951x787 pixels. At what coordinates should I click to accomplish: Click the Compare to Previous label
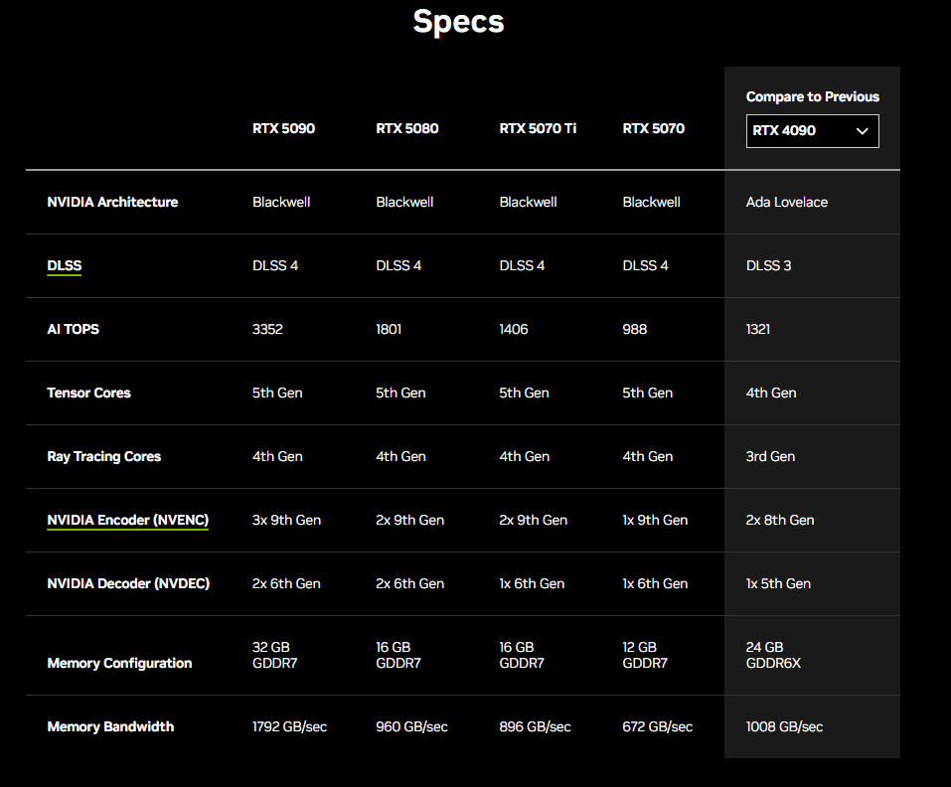812,97
